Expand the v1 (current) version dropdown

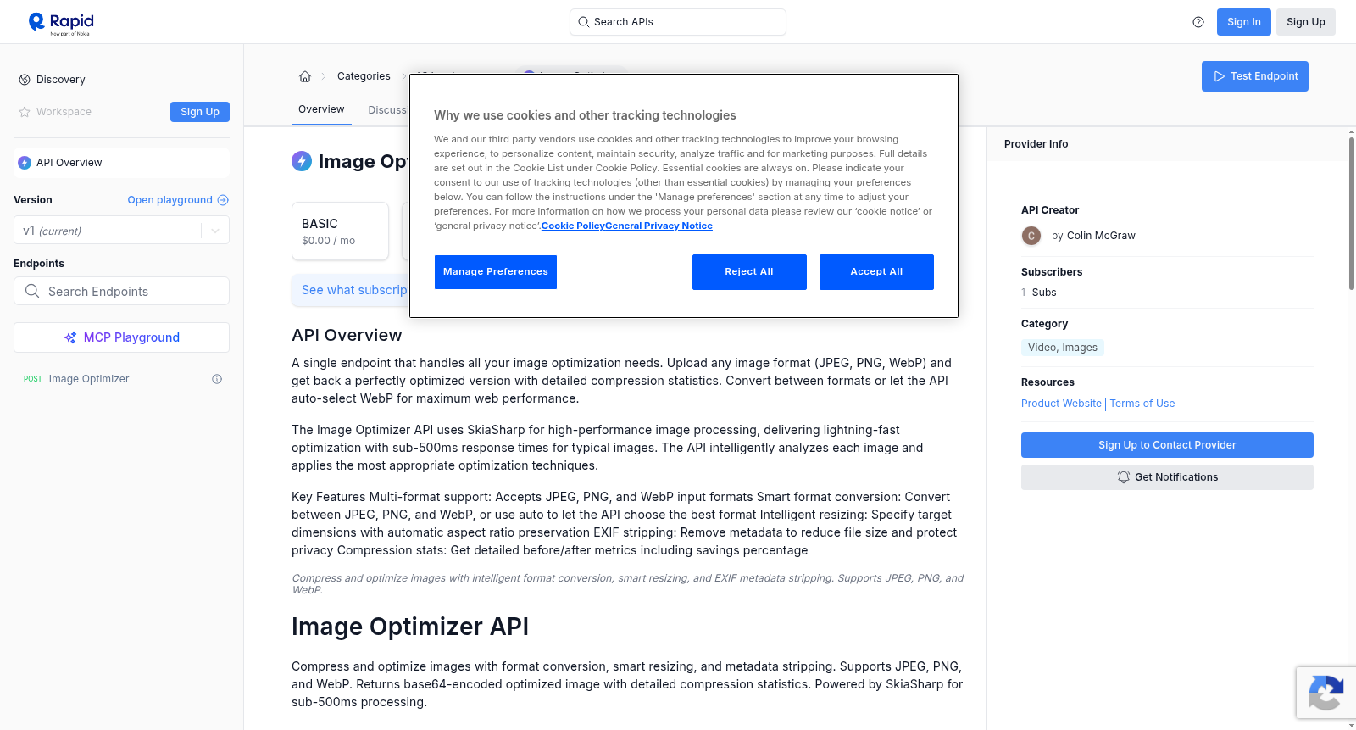pos(121,231)
